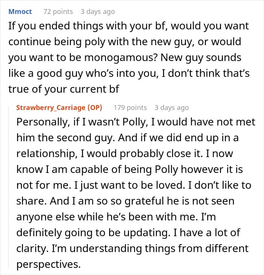
Task: Click the 179 points score label
Action: click(130, 107)
